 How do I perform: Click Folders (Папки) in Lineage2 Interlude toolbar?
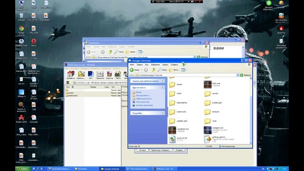pyautogui.click(x=174, y=70)
